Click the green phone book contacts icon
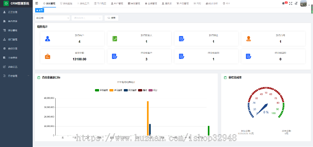 (x=114, y=39)
